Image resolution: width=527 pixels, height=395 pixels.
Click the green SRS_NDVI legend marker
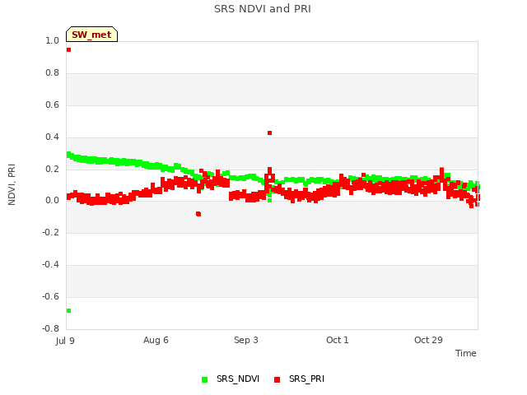click(204, 379)
